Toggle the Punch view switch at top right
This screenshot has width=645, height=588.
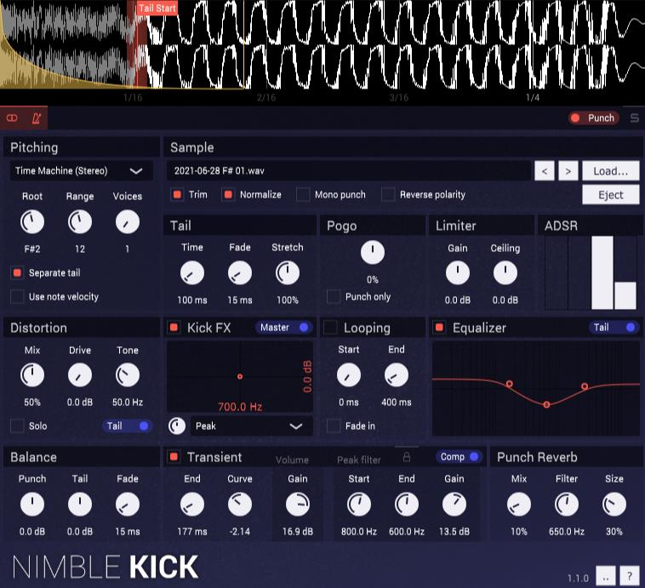click(594, 118)
